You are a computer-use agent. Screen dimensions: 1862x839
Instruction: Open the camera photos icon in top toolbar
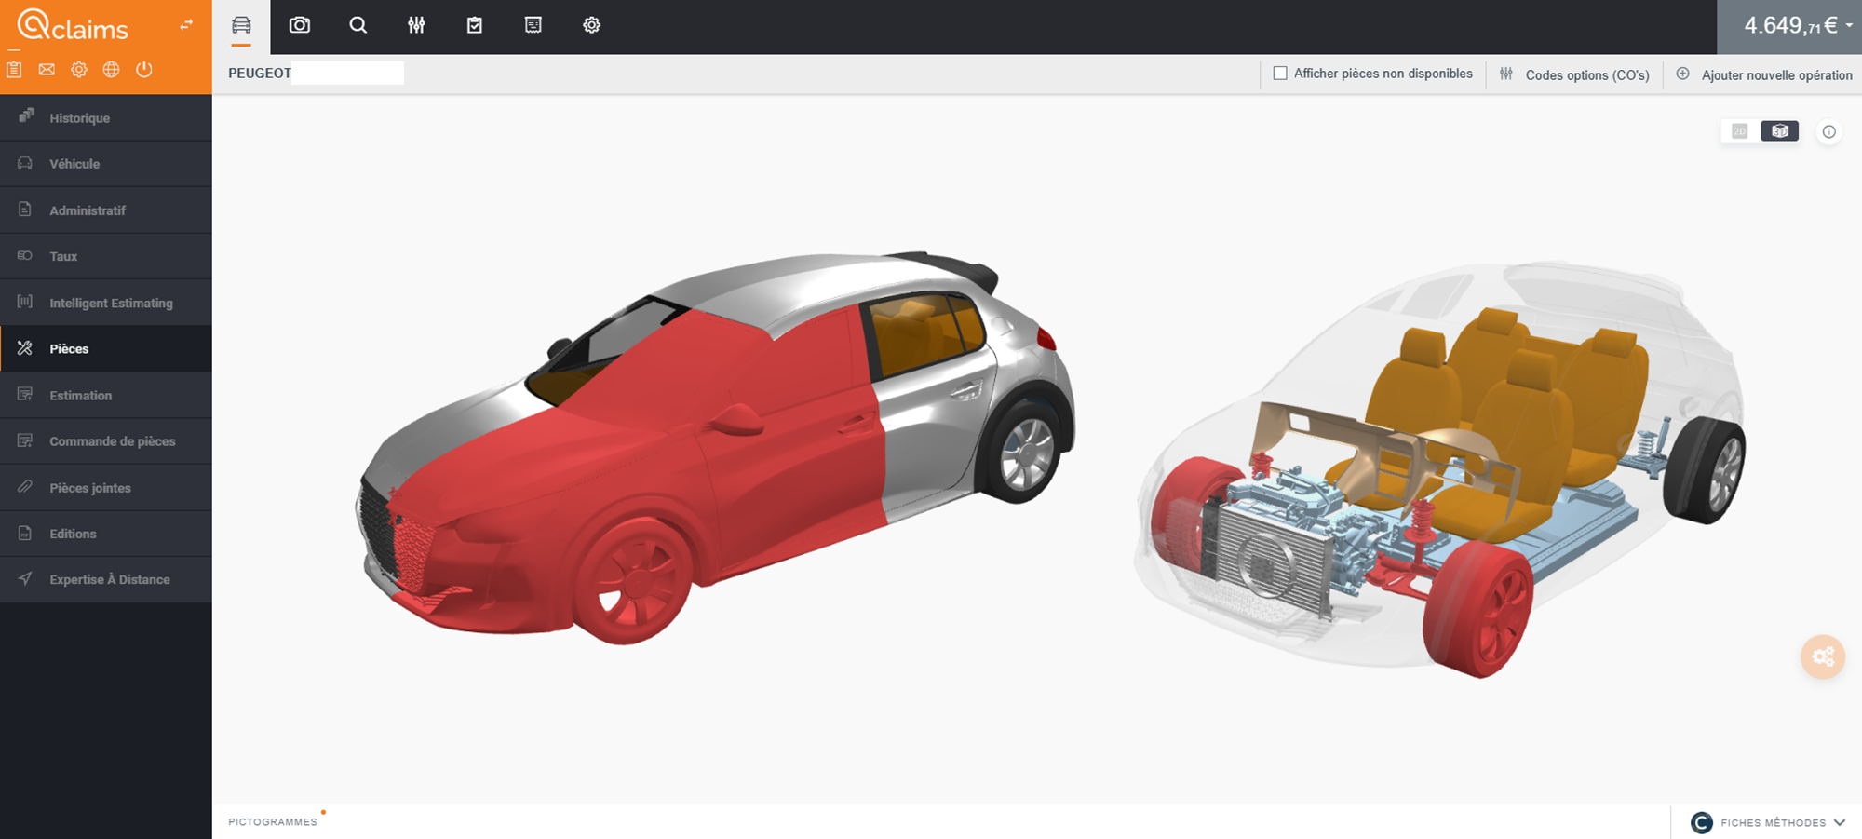point(299,25)
